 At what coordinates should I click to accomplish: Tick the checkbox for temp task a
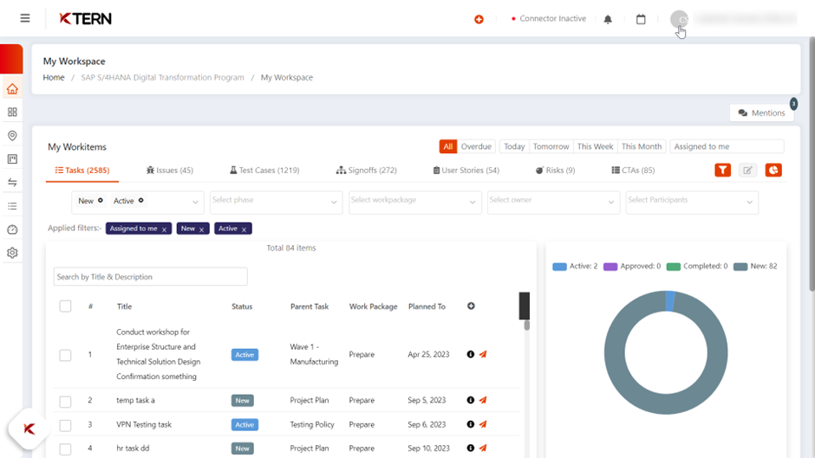tap(65, 401)
